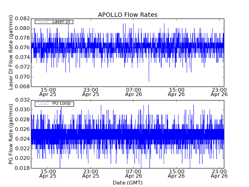
Task: Select the 0.030 tick on PG Flow axis
Action: (x=22, y=110)
